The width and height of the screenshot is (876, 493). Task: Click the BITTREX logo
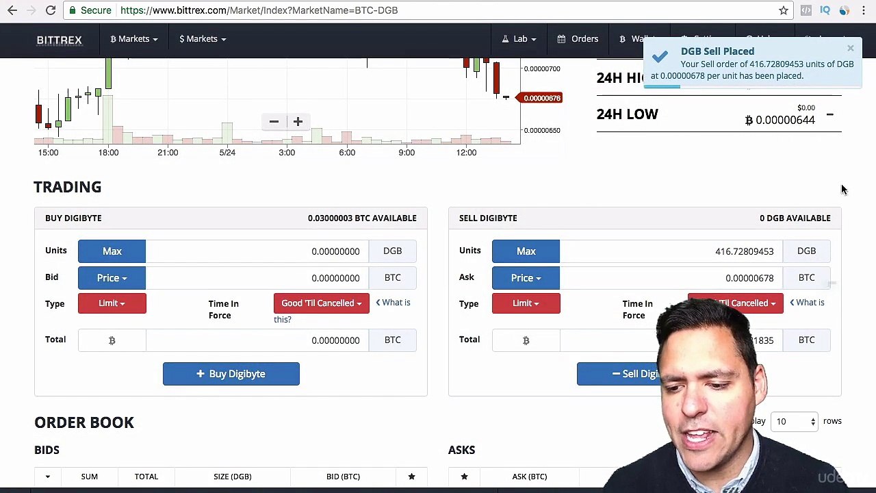[x=60, y=40]
